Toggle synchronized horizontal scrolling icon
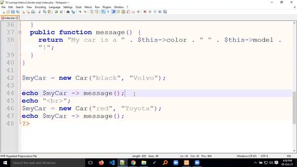 (97, 12)
